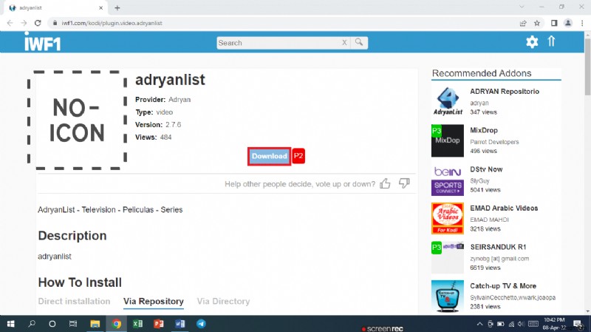This screenshot has width=591, height=332.
Task: Open Excel from the taskbar
Action: tap(137, 324)
